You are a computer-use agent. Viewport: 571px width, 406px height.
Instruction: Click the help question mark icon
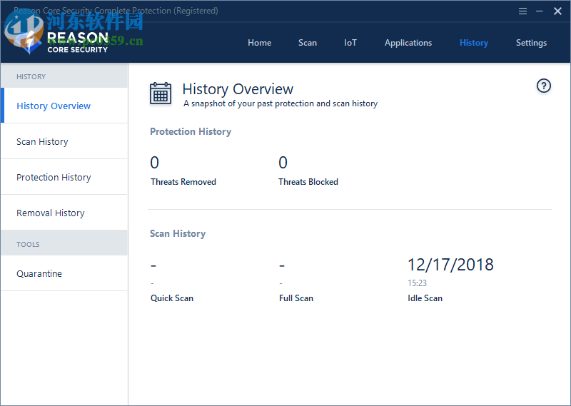(x=544, y=86)
